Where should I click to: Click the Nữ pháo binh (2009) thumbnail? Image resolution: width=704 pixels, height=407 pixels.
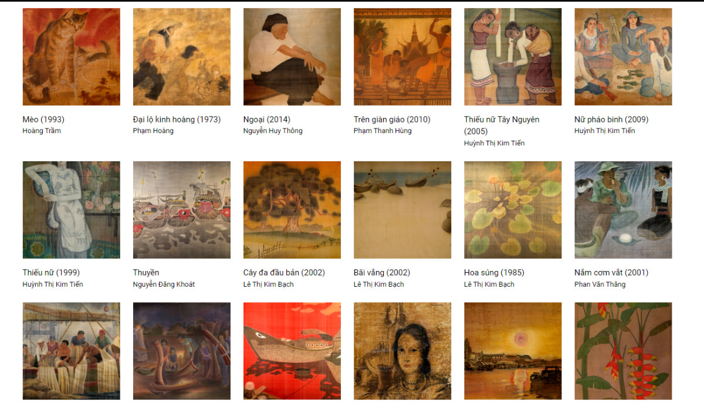(x=623, y=57)
